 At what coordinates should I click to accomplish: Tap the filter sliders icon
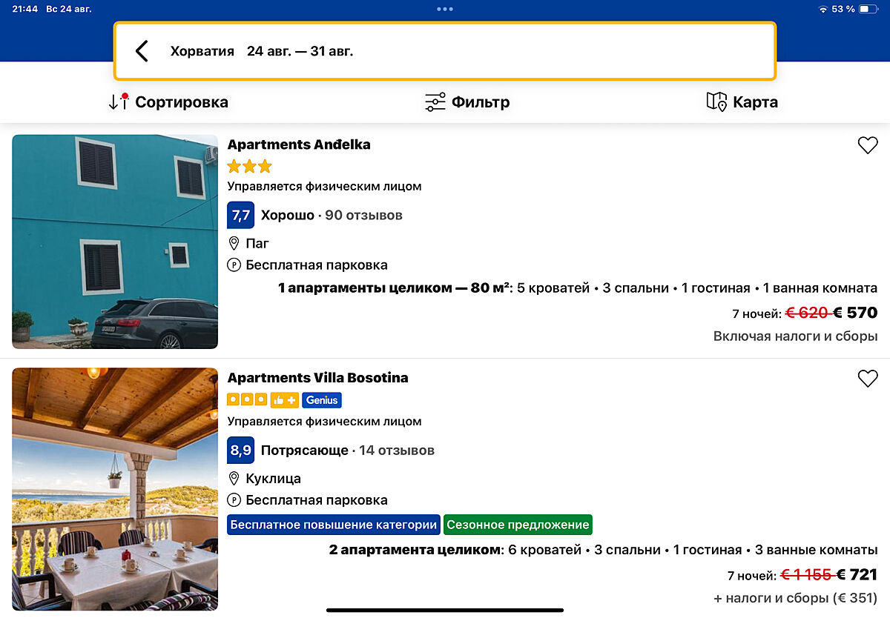point(435,102)
